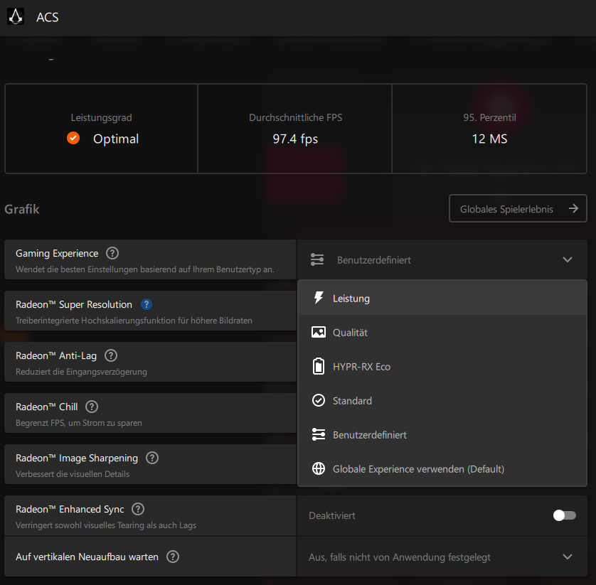Select Globale Experience verwenden (Default)
This screenshot has width=596, height=585.
[442, 468]
